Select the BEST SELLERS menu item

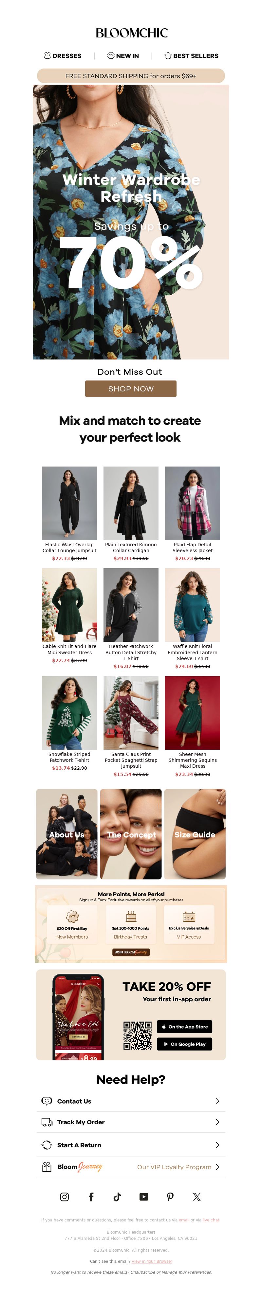[x=192, y=56]
